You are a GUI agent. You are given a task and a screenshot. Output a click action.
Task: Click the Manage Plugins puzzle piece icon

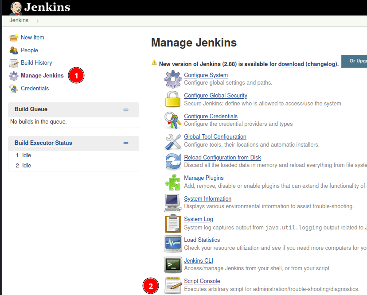(x=173, y=182)
